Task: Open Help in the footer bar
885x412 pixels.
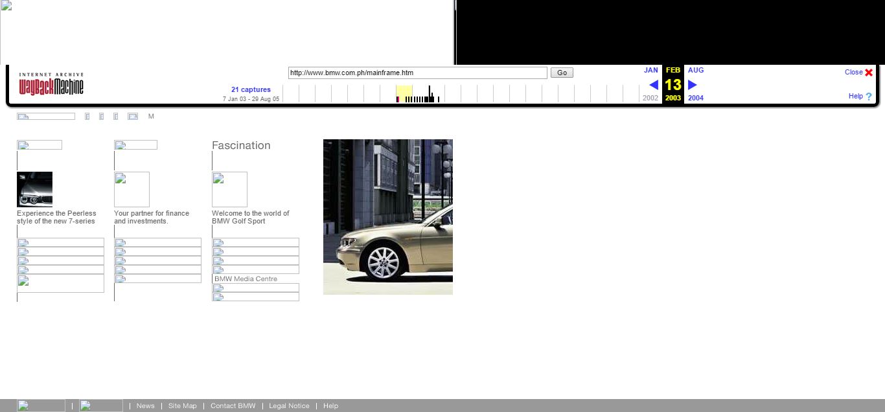Action: tap(330, 406)
